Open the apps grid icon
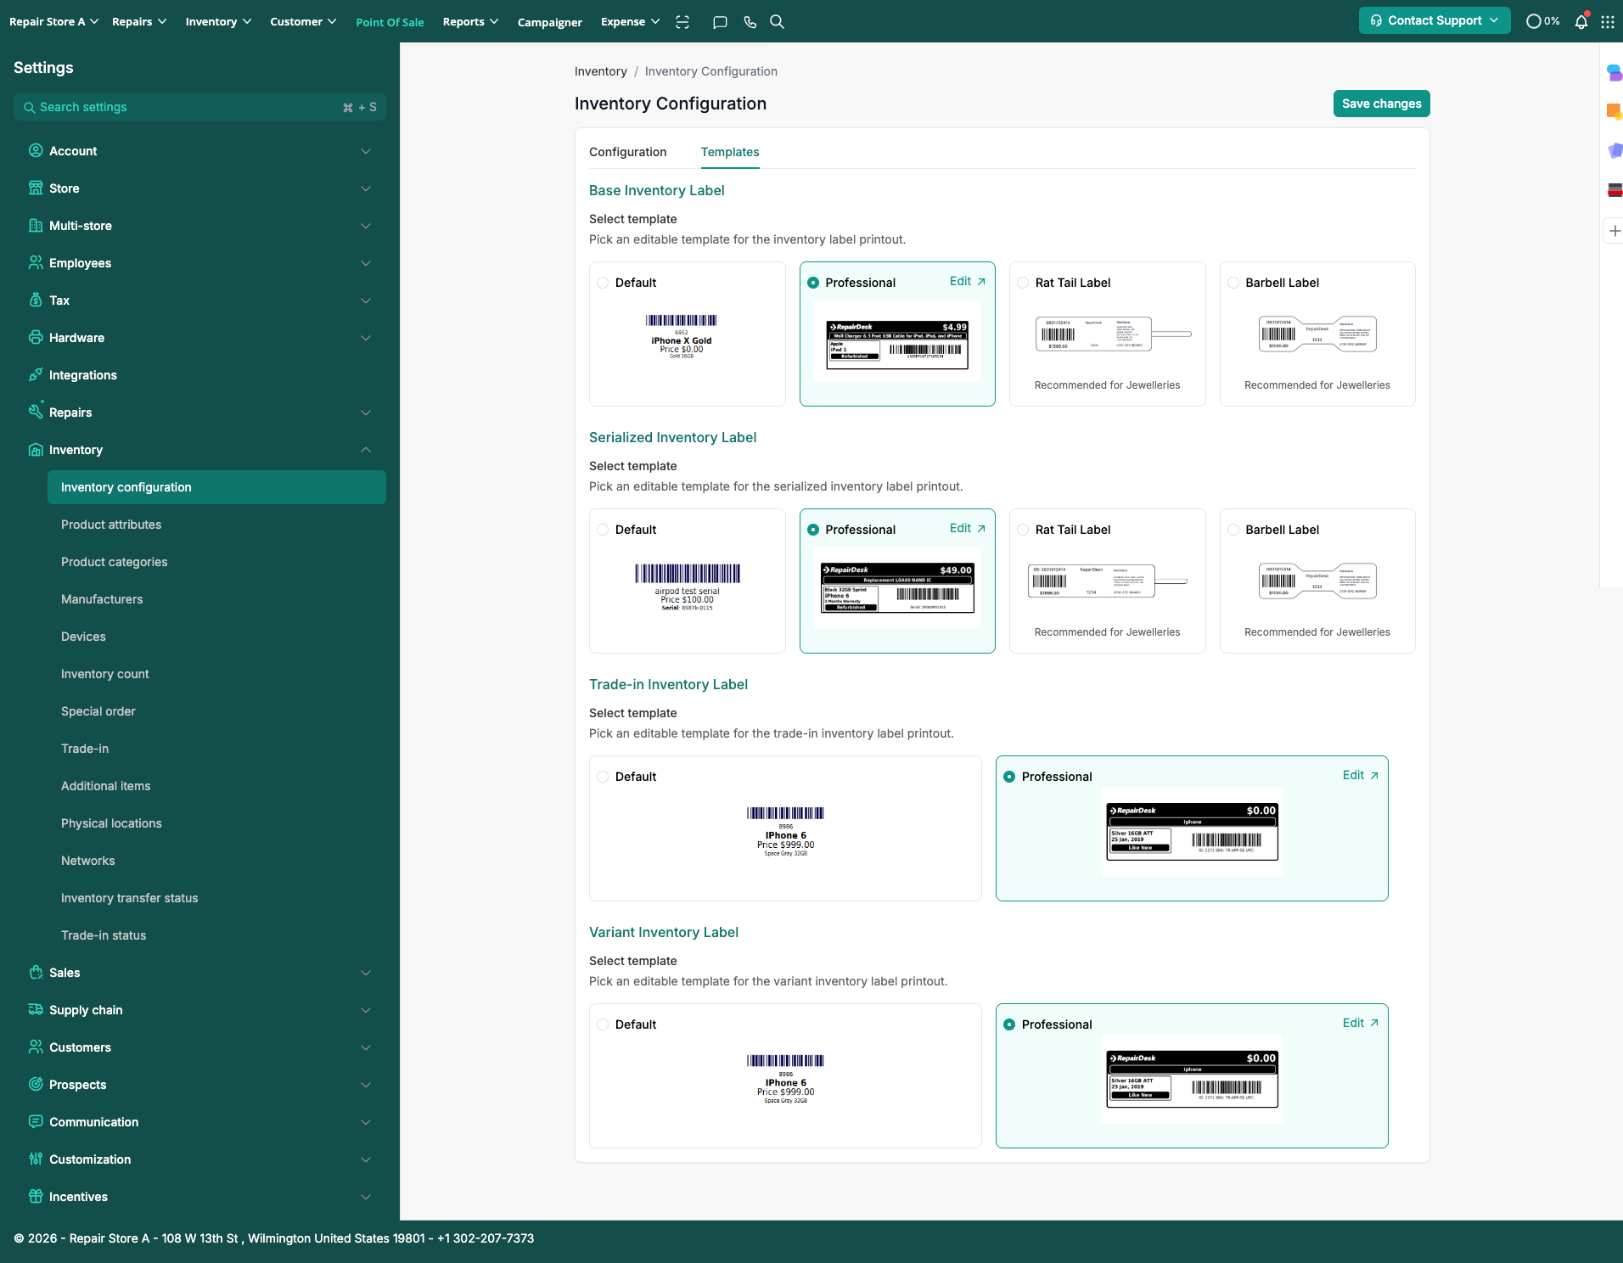The width and height of the screenshot is (1623, 1263). (x=1608, y=22)
